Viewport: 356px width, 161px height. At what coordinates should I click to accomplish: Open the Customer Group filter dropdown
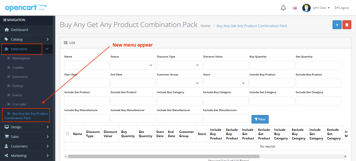pos(179,83)
